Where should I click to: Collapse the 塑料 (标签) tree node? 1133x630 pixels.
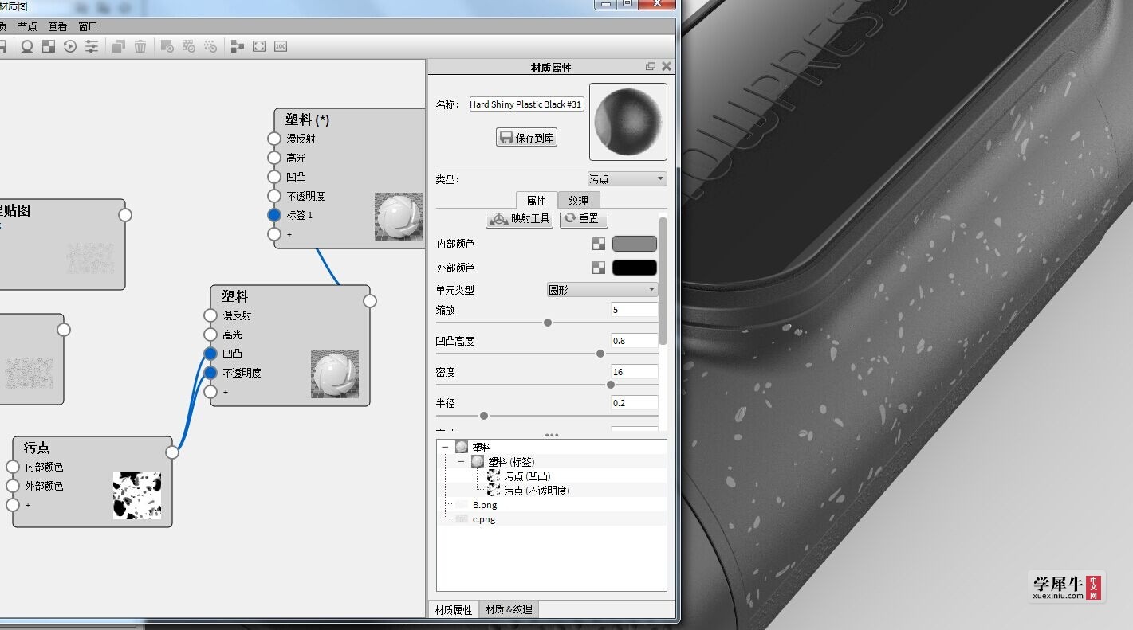pyautogui.click(x=461, y=462)
